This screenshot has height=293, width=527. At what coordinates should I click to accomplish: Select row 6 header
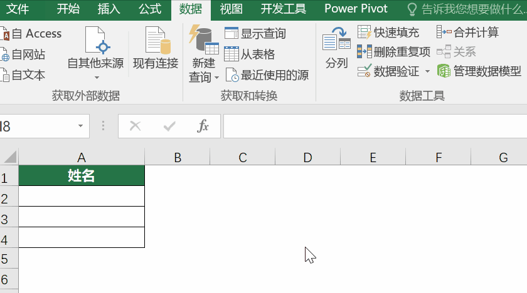(x=9, y=279)
